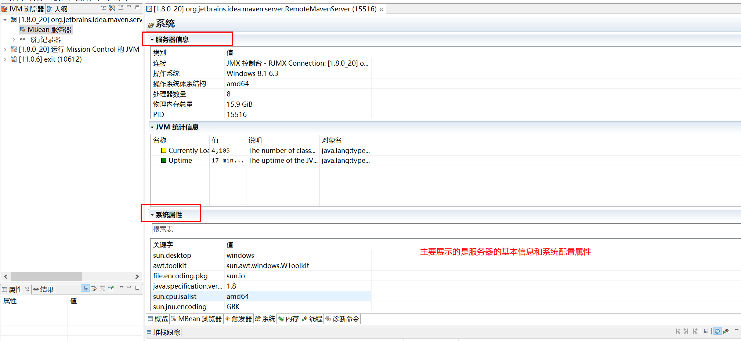Select the 飞行记录器 tree item
Viewport: 741px width, 341px height.
tap(40, 40)
